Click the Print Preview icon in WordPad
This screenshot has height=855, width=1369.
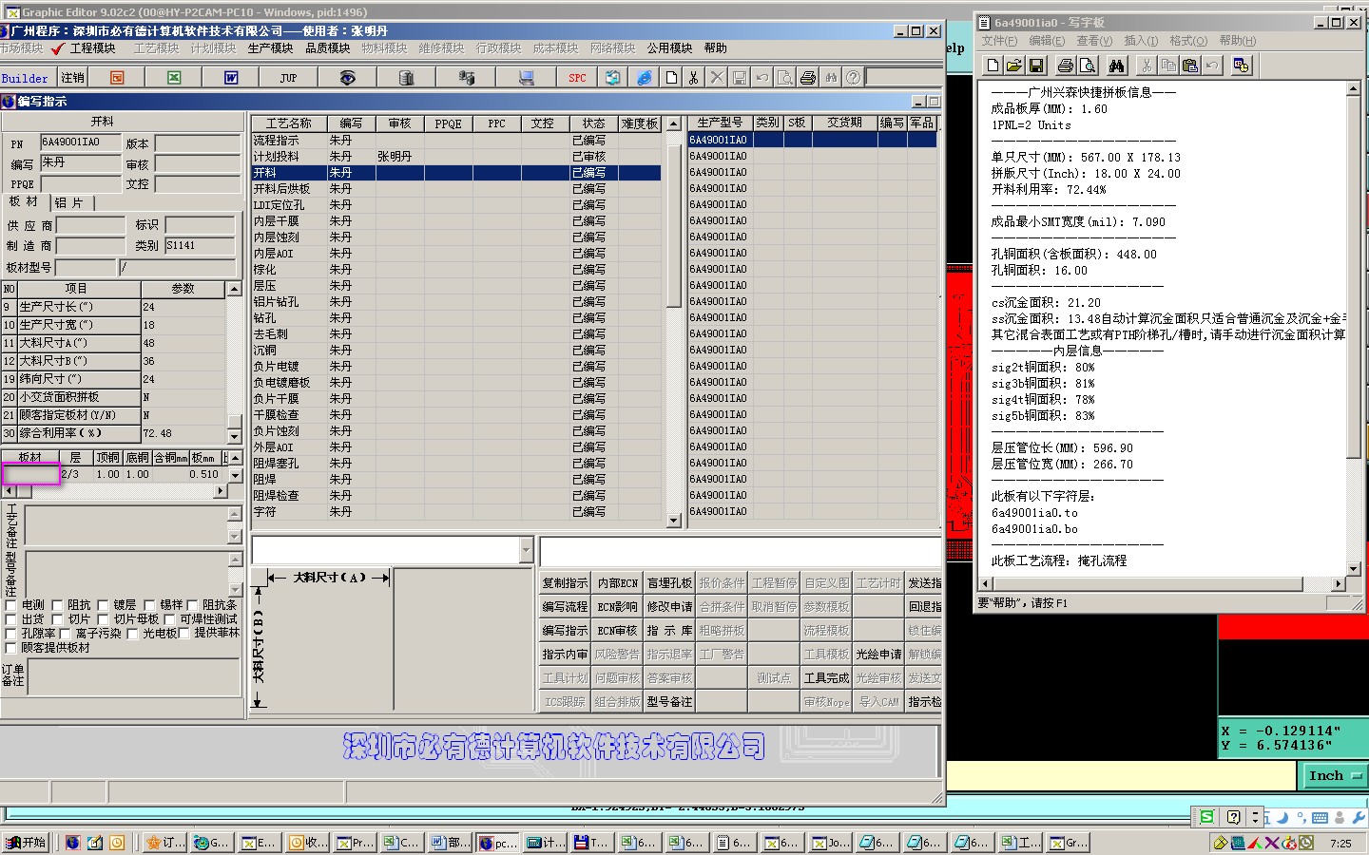pos(1088,66)
